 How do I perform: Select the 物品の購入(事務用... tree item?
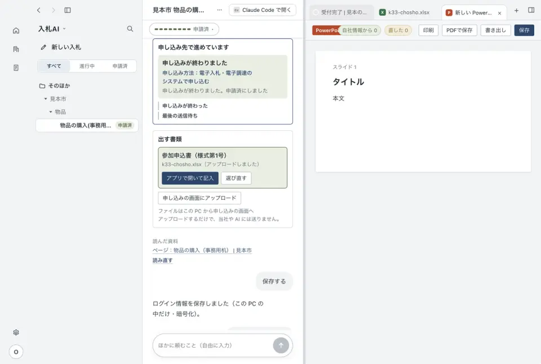87,125
